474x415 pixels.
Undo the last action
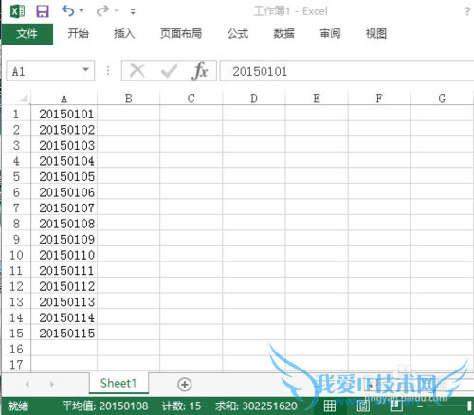(x=67, y=11)
